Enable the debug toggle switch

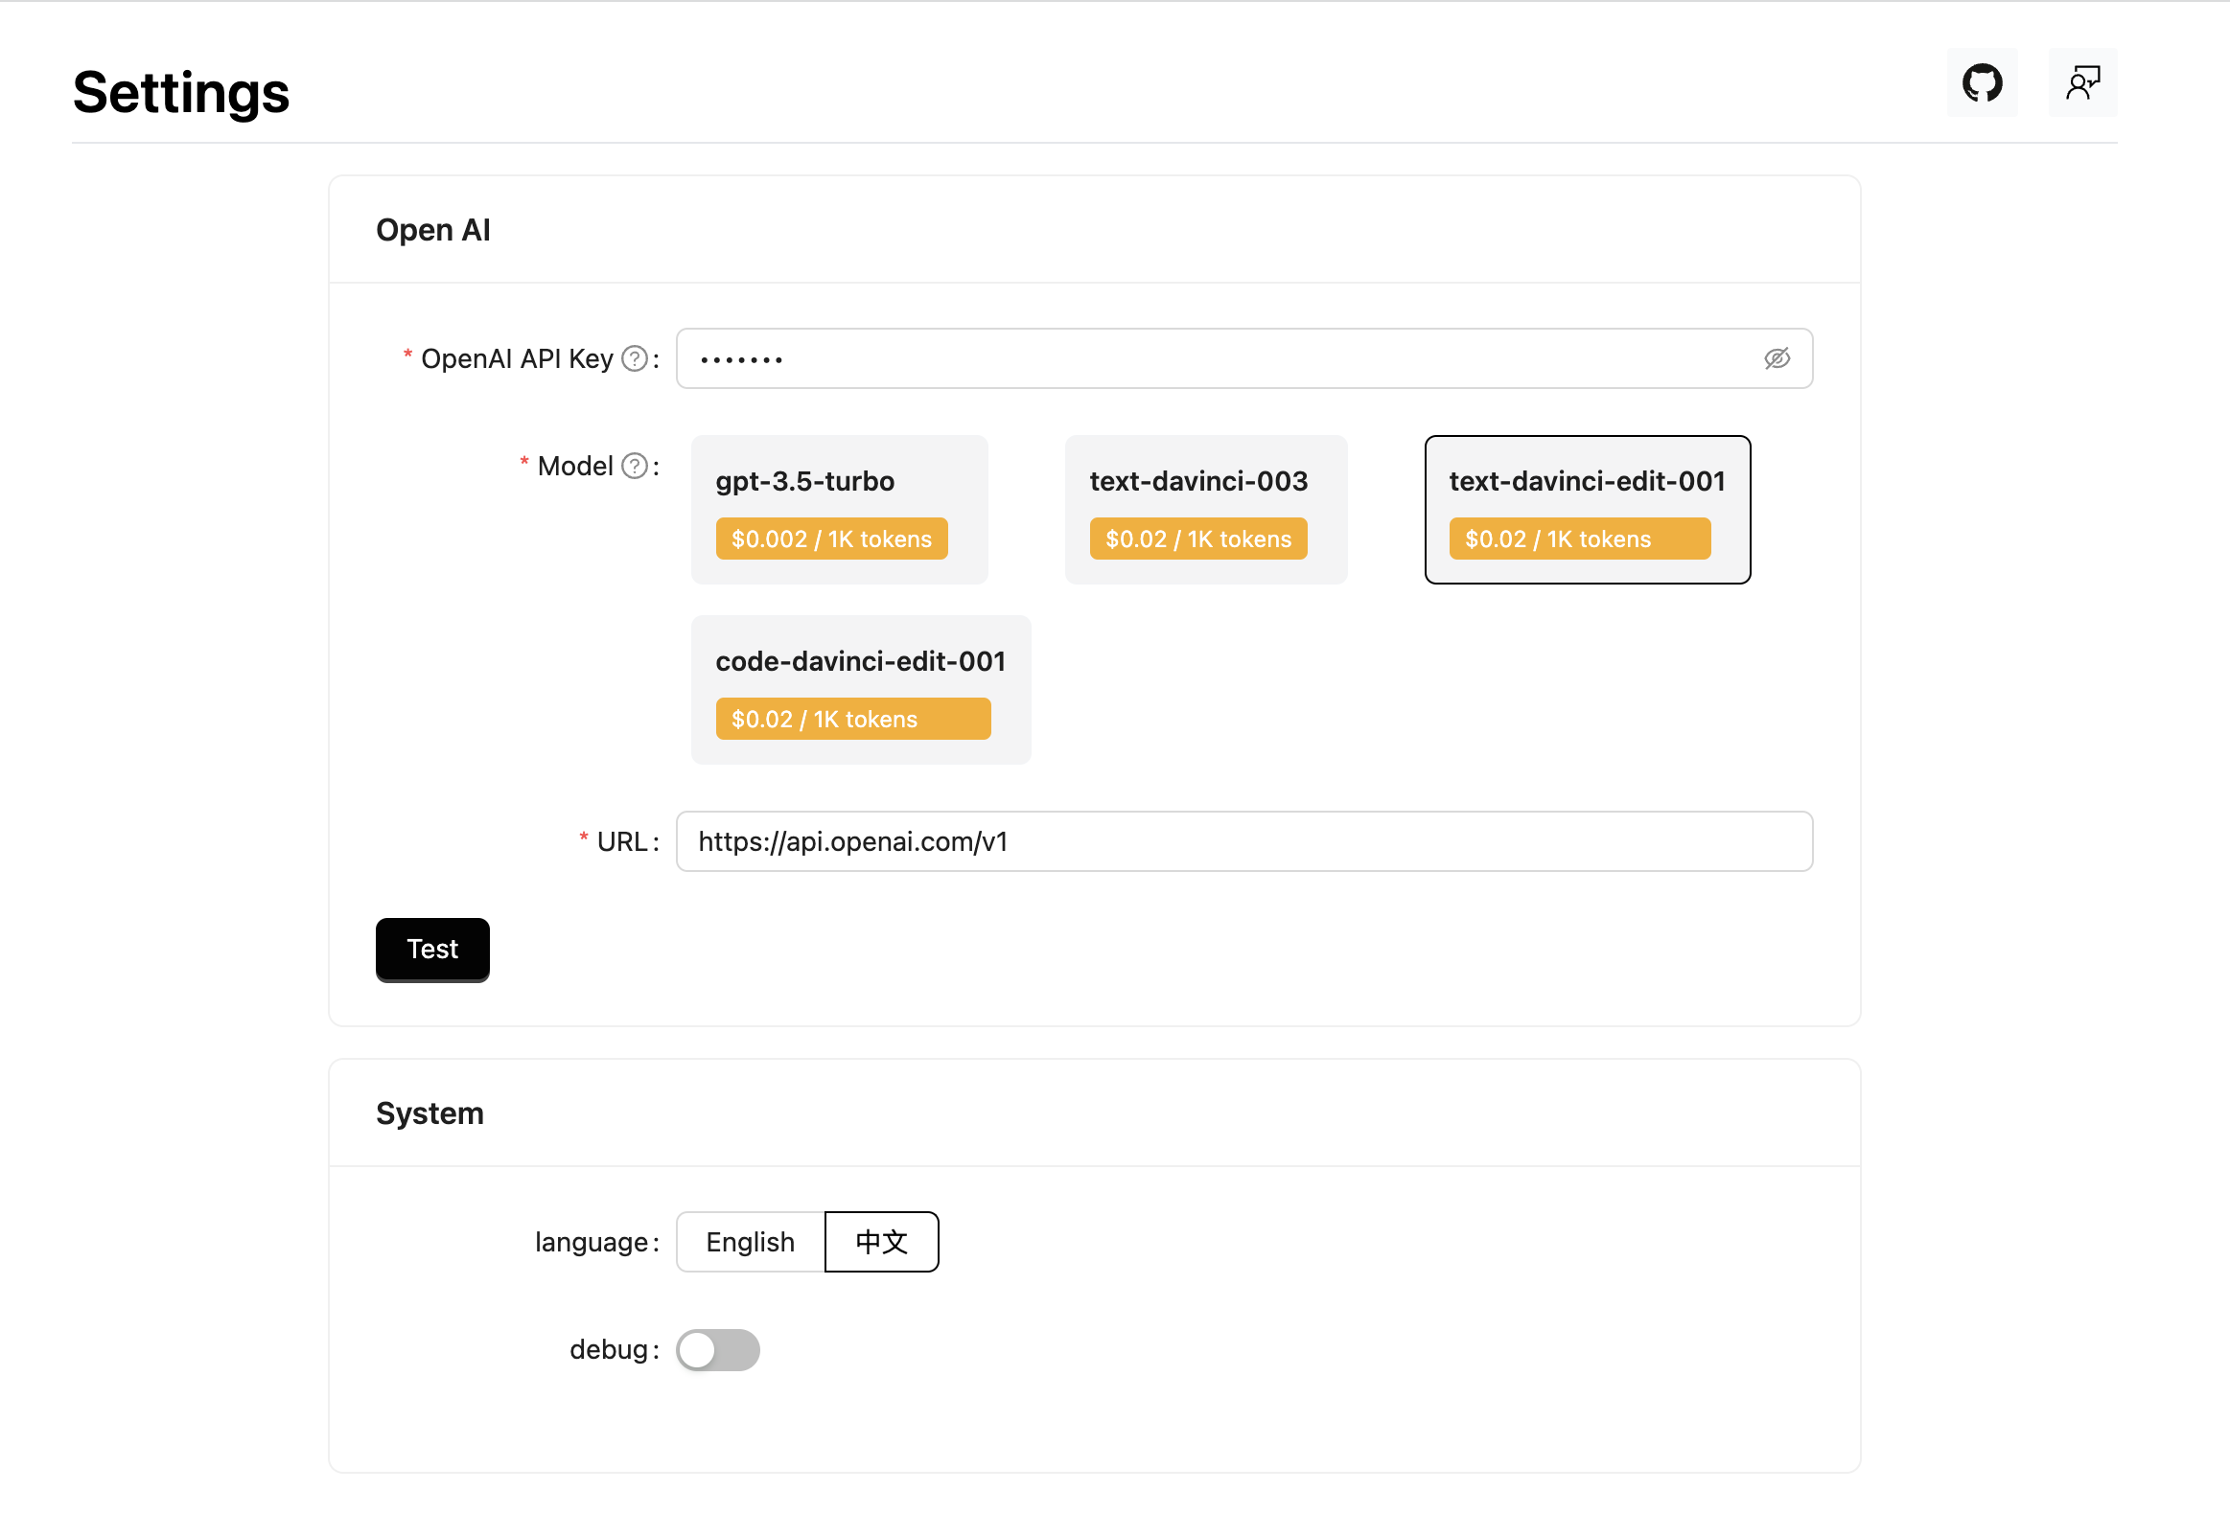[x=717, y=1349]
